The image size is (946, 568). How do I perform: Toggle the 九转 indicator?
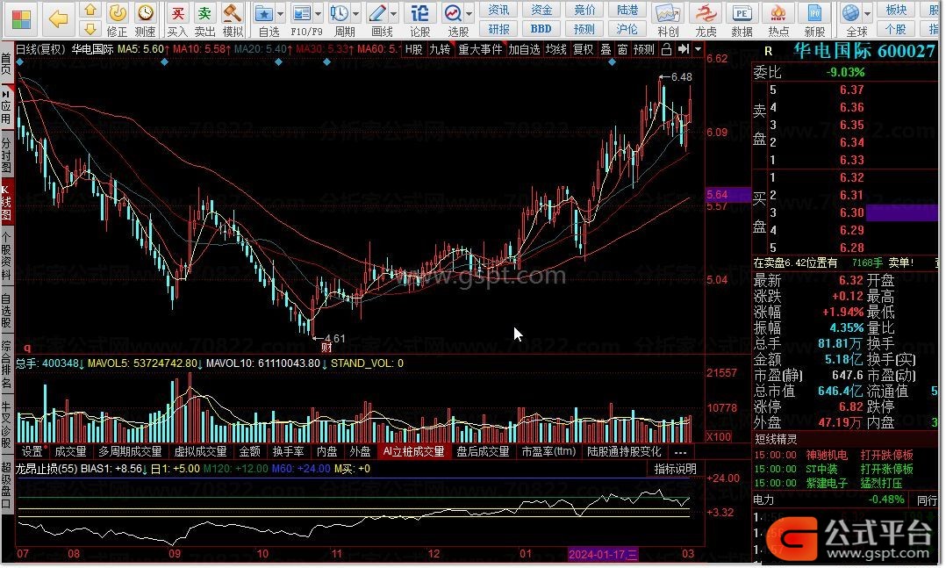point(440,49)
